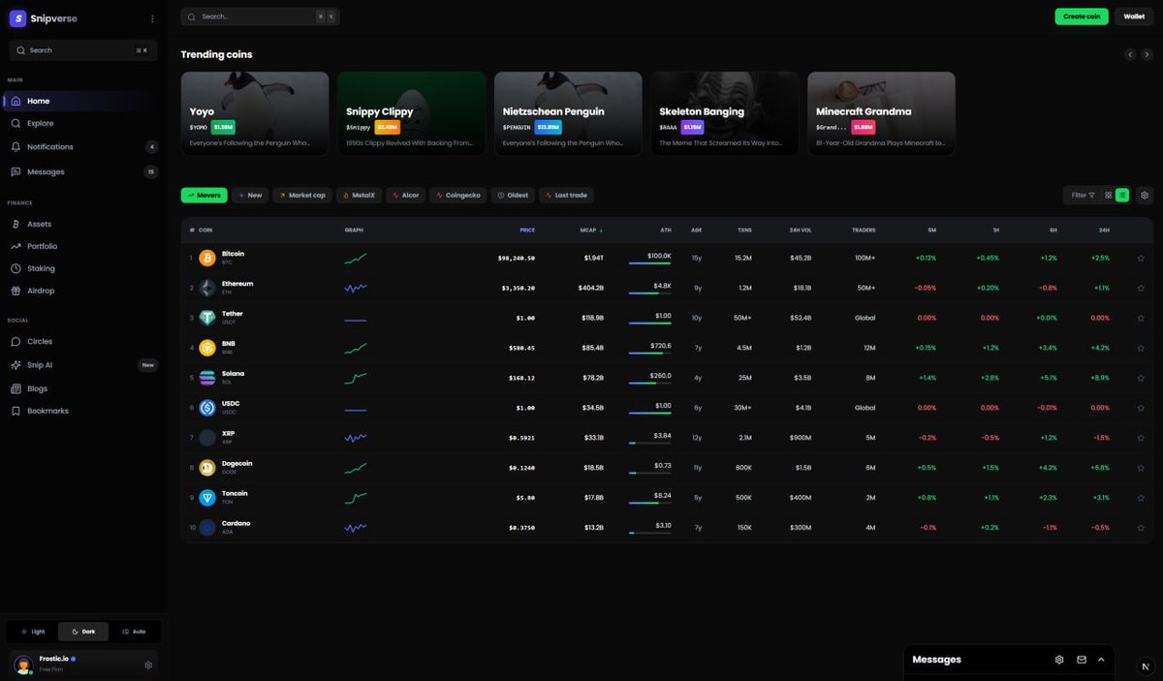Click the Snipverse logo icon

point(17,18)
